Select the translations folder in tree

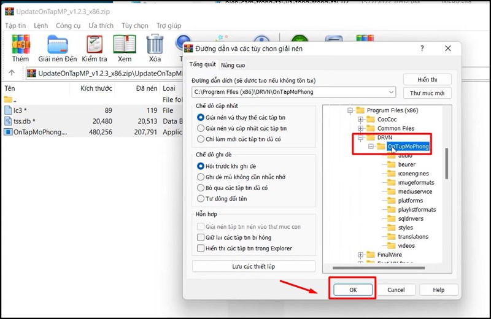(x=412, y=236)
